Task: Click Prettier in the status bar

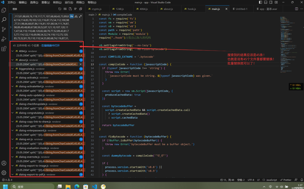Action: click(x=286, y=180)
